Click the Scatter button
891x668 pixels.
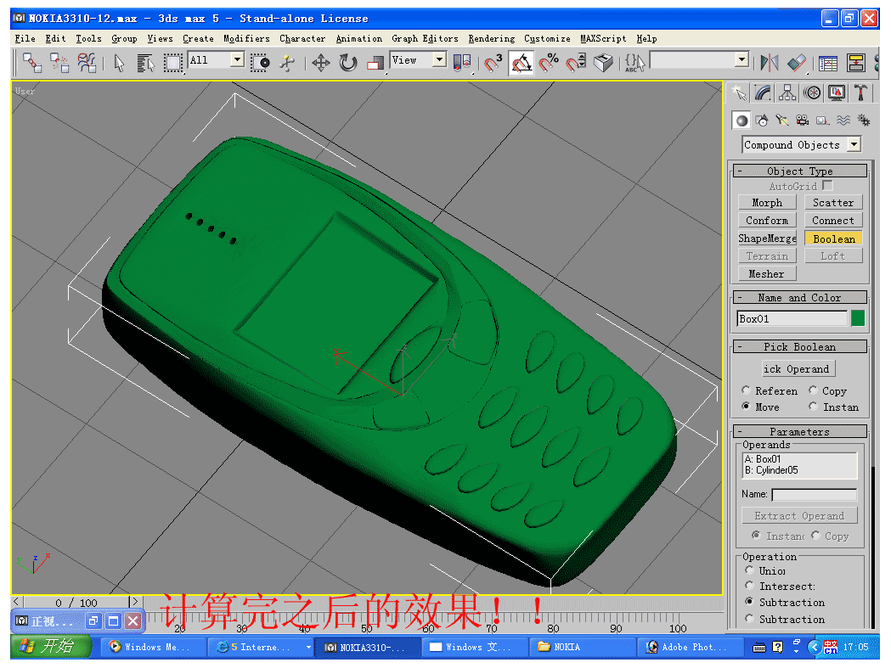[x=833, y=203]
